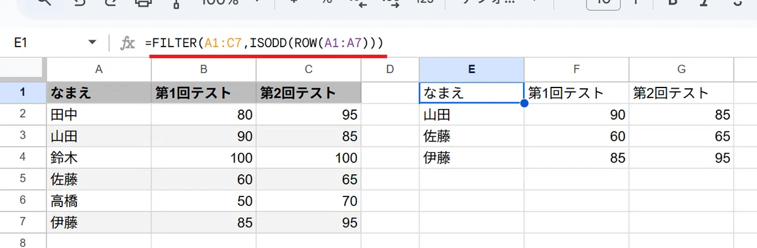Image resolution: width=757 pixels, height=248 pixels.
Task: Click the select-all corner box
Action: [23, 69]
